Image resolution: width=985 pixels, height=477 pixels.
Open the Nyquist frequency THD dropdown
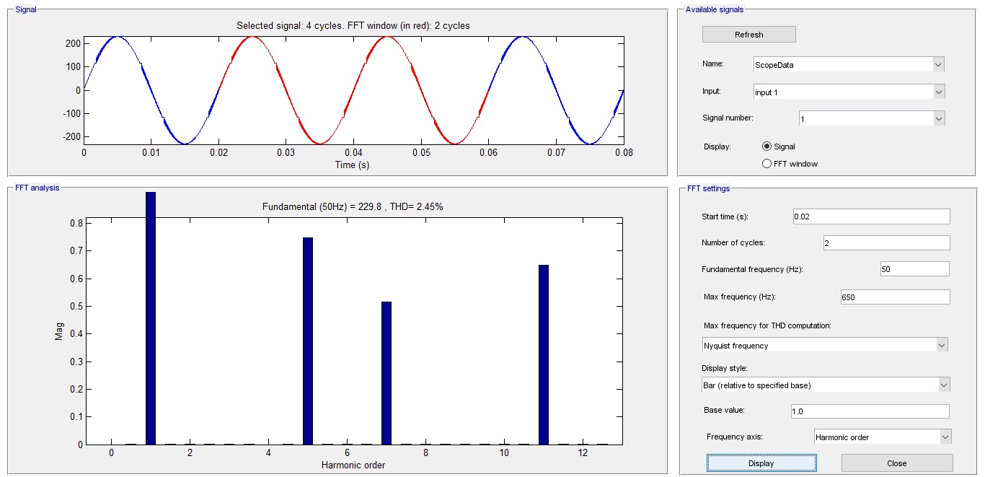click(825, 345)
